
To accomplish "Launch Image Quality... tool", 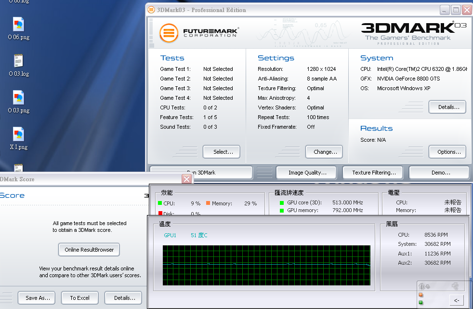I will (307, 173).
